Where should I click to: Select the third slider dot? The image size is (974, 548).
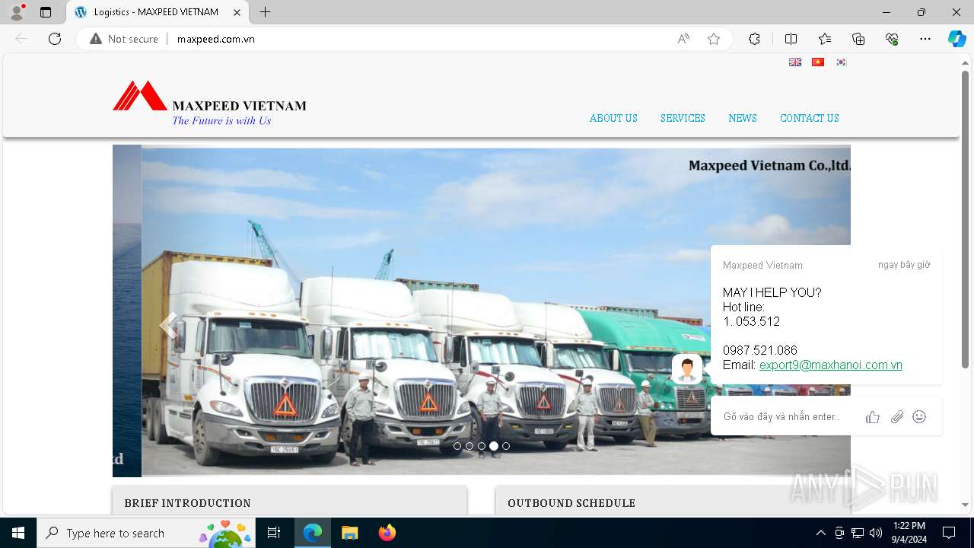[x=482, y=446]
